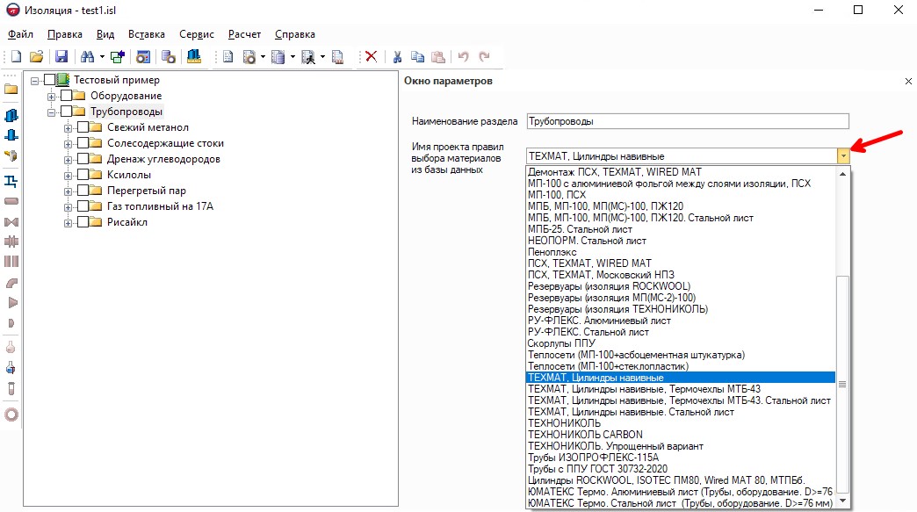The height and width of the screenshot is (512, 917).
Task: Toggle the material rules project combo box arrow
Action: coord(842,156)
